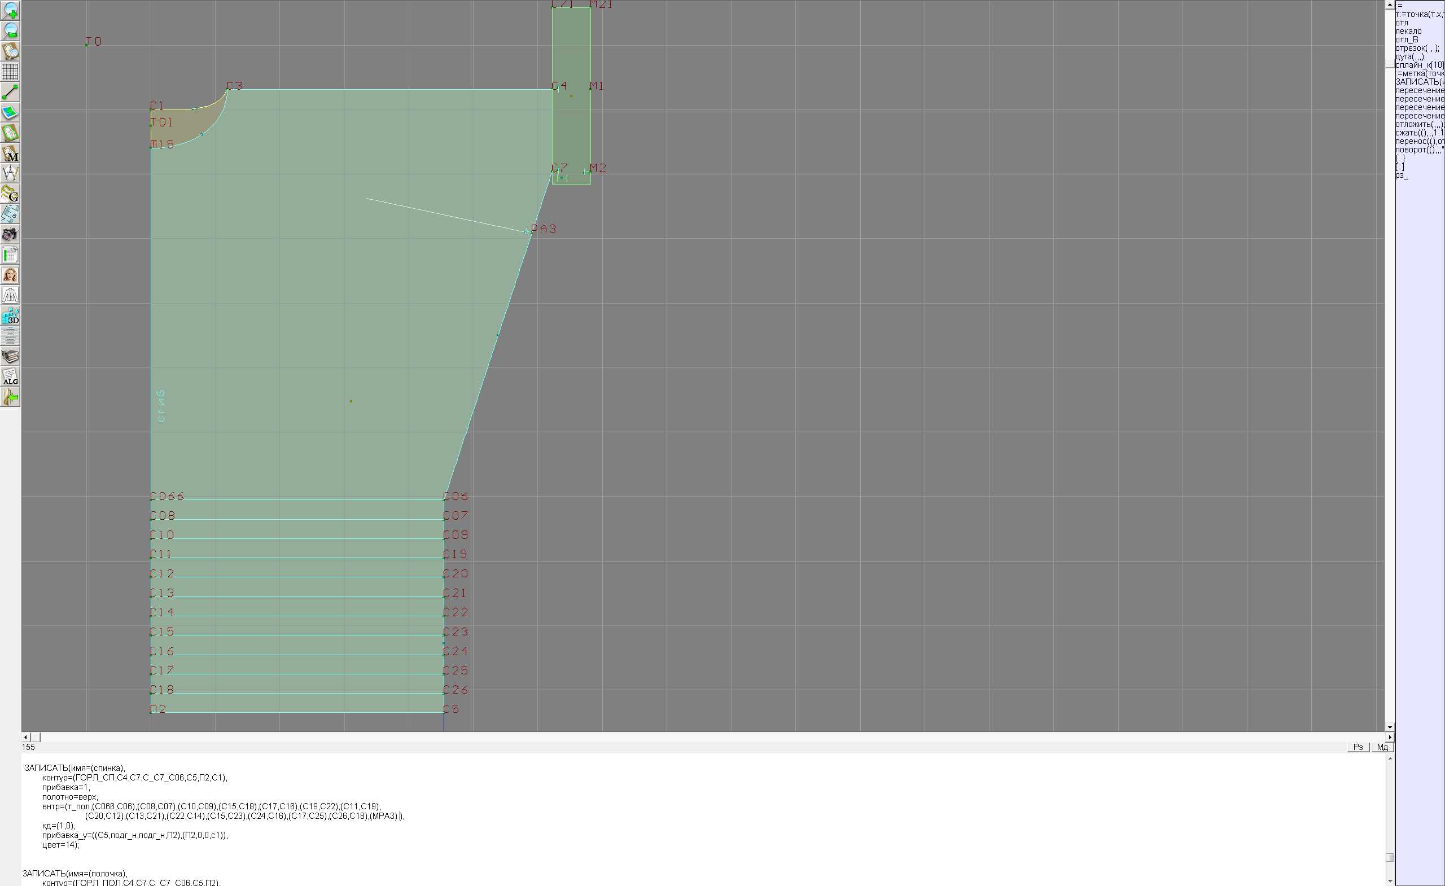Image resolution: width=1445 pixels, height=886 pixels.
Task: Select the line segment tool icon
Action: tap(10, 92)
